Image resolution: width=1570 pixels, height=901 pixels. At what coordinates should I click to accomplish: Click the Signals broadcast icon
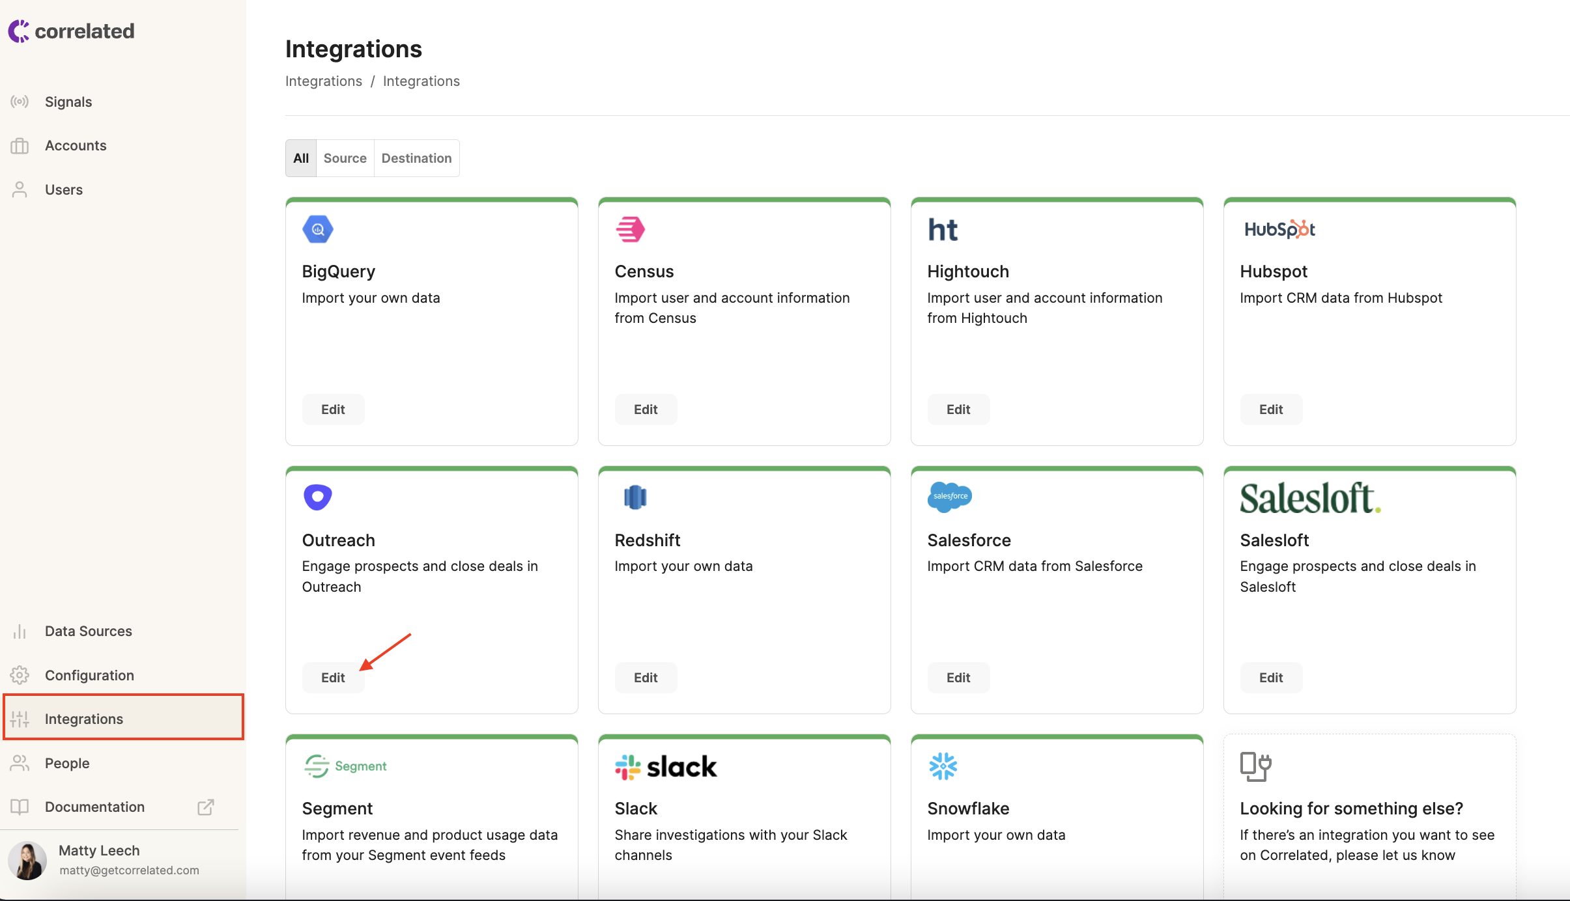point(20,102)
